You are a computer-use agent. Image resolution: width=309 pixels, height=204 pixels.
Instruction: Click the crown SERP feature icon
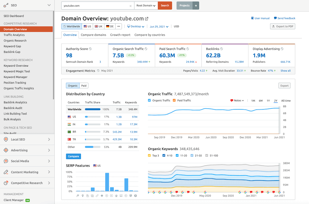pos(116,196)
